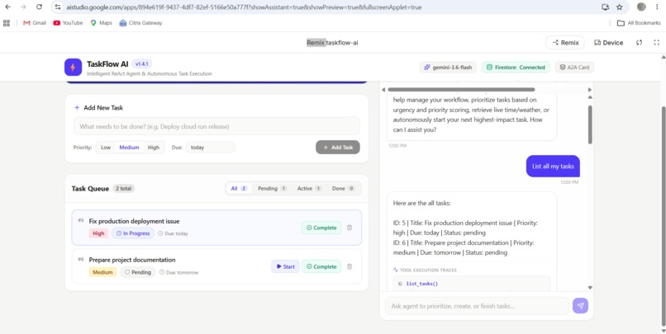
Task: Click the List all my tasks message bubble
Action: tap(553, 166)
